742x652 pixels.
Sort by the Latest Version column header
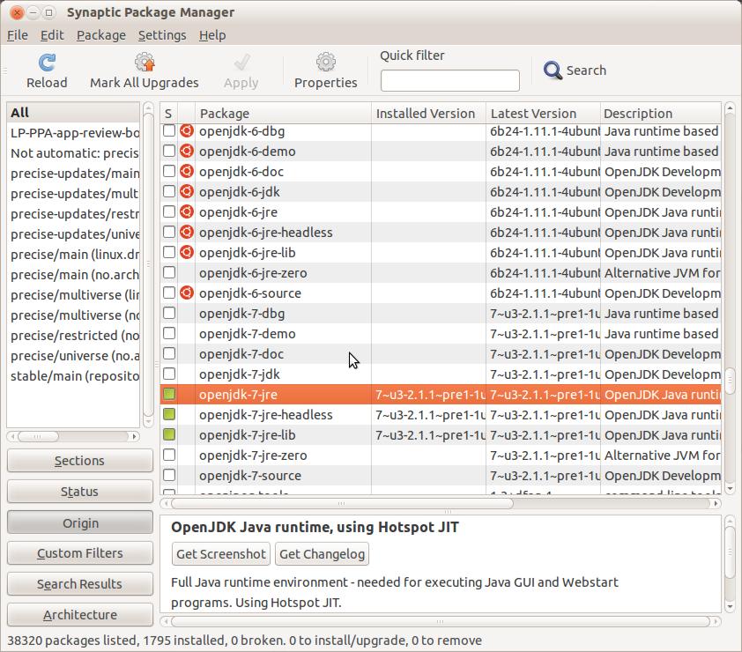(x=543, y=114)
